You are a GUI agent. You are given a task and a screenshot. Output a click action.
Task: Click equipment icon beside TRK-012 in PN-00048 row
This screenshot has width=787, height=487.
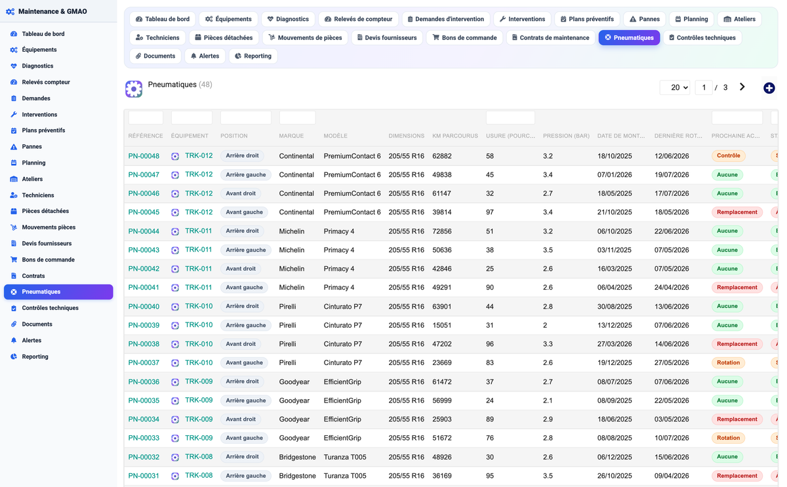pos(175,157)
